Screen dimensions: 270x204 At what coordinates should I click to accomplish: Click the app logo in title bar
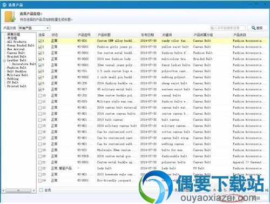[x=4, y=5]
